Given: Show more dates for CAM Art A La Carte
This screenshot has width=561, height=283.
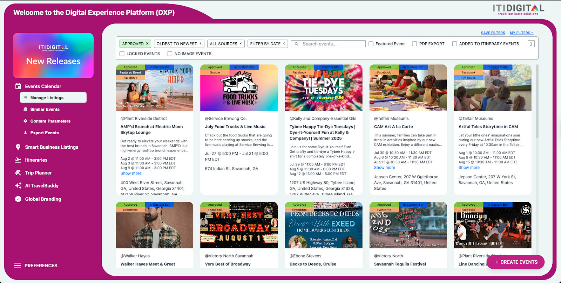Looking at the screenshot, I should click(385, 168).
